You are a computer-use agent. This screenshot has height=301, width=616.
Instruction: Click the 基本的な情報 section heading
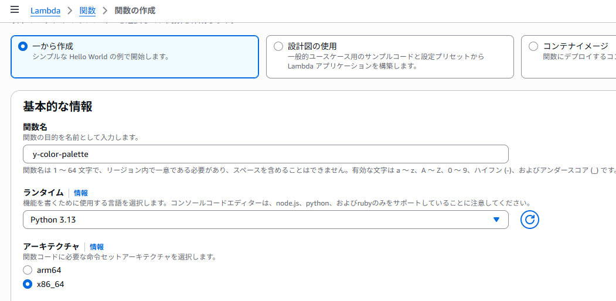tap(57, 107)
